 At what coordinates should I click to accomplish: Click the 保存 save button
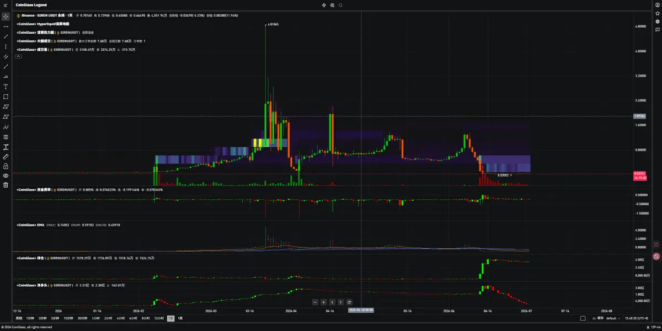[597, 318]
